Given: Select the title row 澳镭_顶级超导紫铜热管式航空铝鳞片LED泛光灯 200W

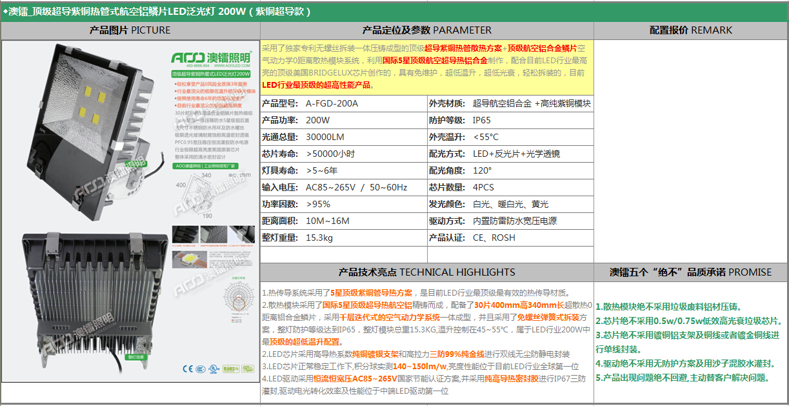Looking at the screenshot, I should [394, 12].
